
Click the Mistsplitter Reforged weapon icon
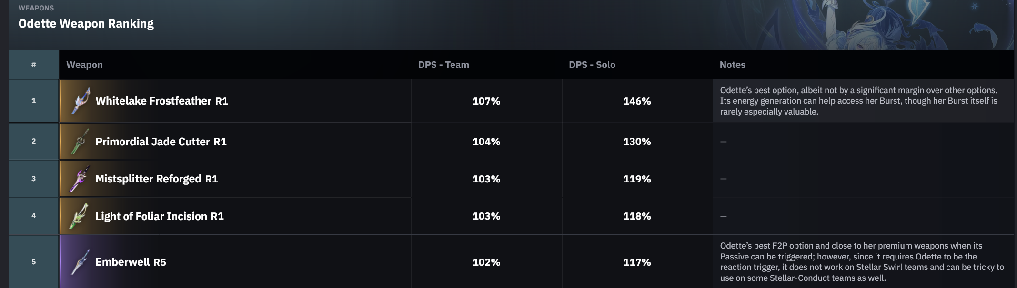click(80, 179)
